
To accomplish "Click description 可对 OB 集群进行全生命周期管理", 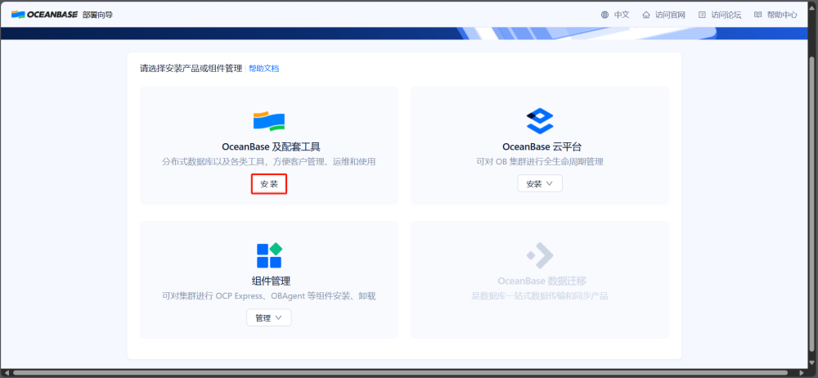I will [x=540, y=162].
